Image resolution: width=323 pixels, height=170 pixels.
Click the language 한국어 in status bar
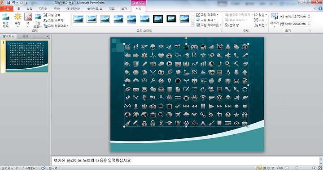tap(53, 168)
